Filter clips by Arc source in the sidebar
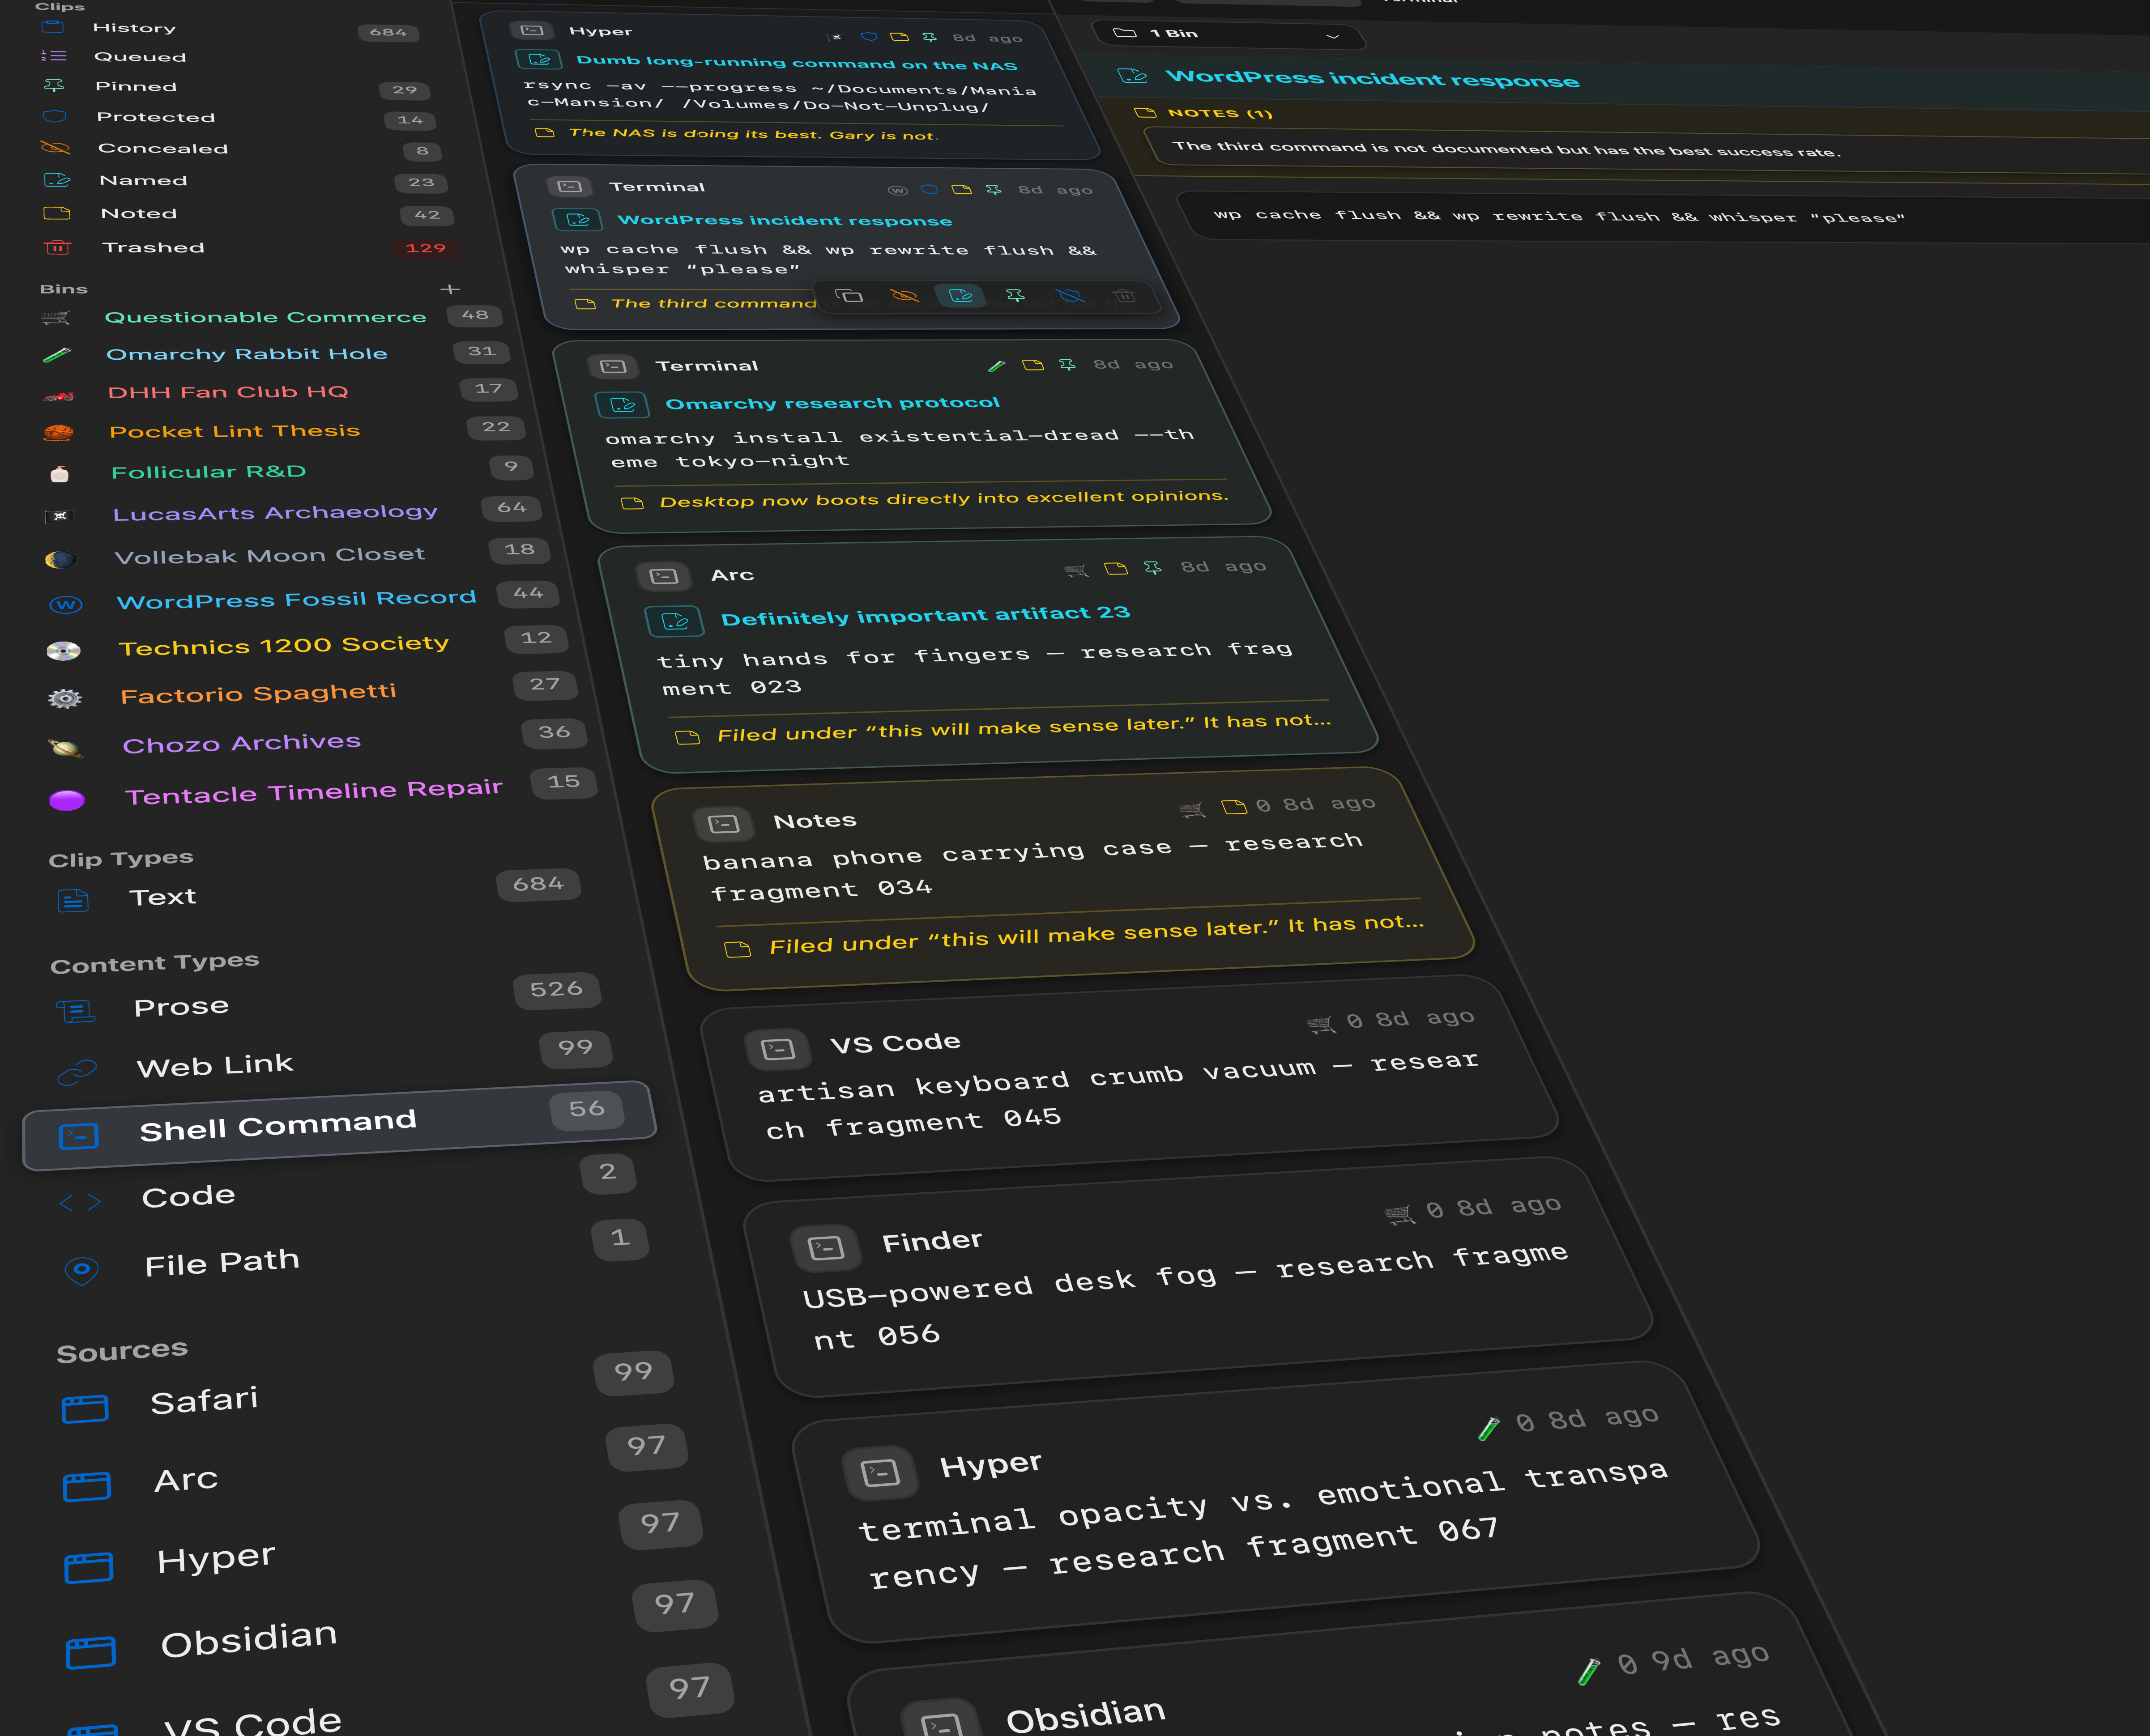This screenshot has height=1736, width=2150. click(186, 1480)
